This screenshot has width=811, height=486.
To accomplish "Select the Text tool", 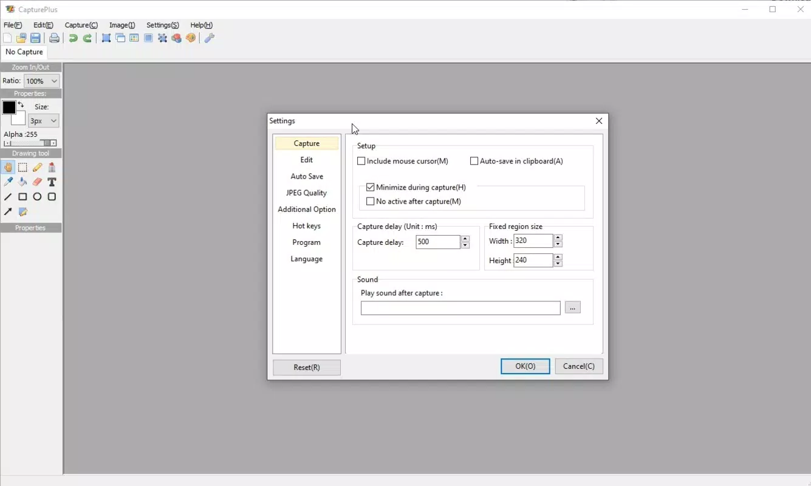I will tap(52, 182).
